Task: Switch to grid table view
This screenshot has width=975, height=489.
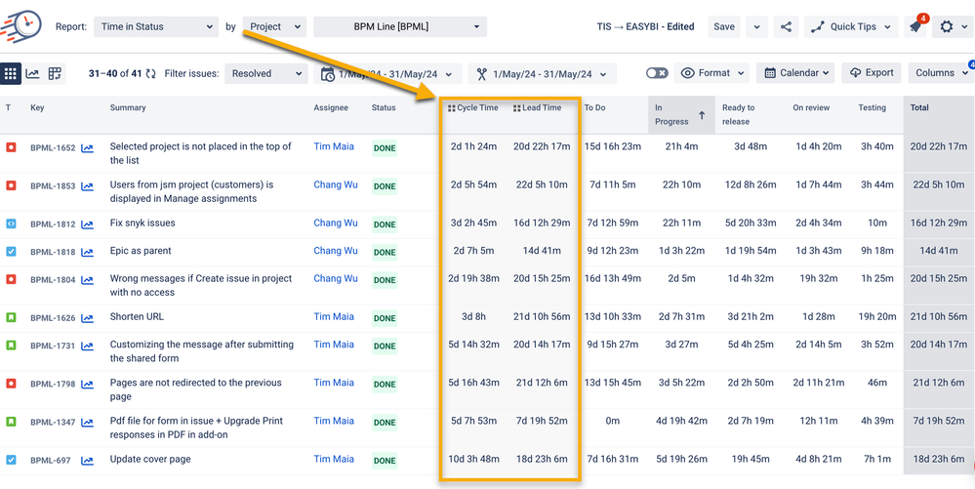Action: tap(10, 73)
